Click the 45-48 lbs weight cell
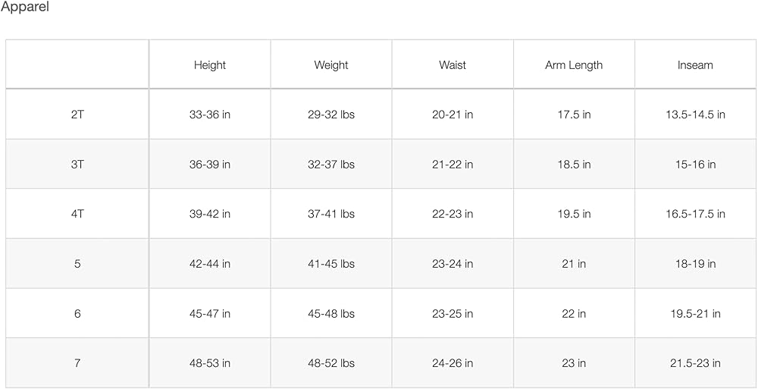Viewport: 758px width, 389px height. click(x=331, y=313)
